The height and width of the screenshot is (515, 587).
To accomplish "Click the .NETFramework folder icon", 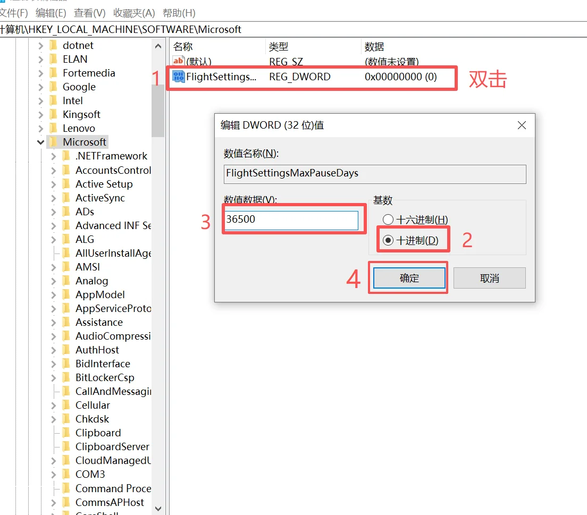I will tap(66, 156).
